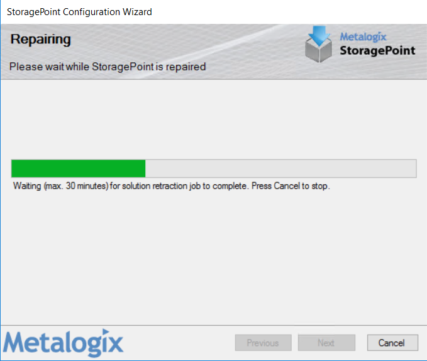Click the Repairing heading
Screen dimensions: 427x361
point(41,40)
